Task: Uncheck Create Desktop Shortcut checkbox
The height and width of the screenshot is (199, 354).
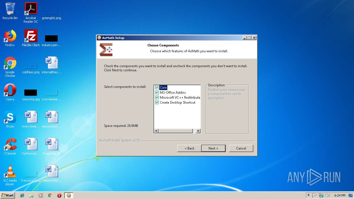Action: click(157, 103)
